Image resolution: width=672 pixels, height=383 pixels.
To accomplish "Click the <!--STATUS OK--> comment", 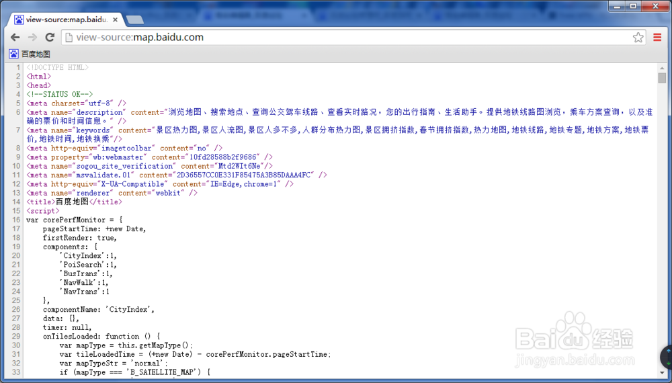I will point(60,94).
